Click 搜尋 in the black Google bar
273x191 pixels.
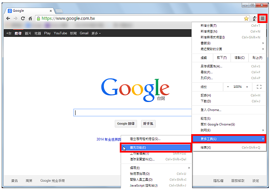(x=18, y=33)
